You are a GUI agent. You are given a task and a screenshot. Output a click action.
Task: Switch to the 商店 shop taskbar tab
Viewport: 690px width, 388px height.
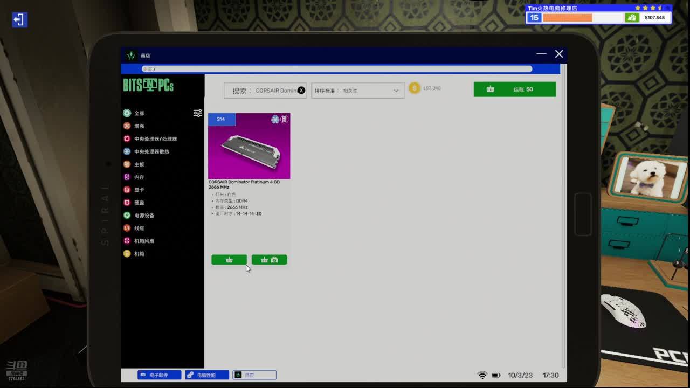(254, 375)
